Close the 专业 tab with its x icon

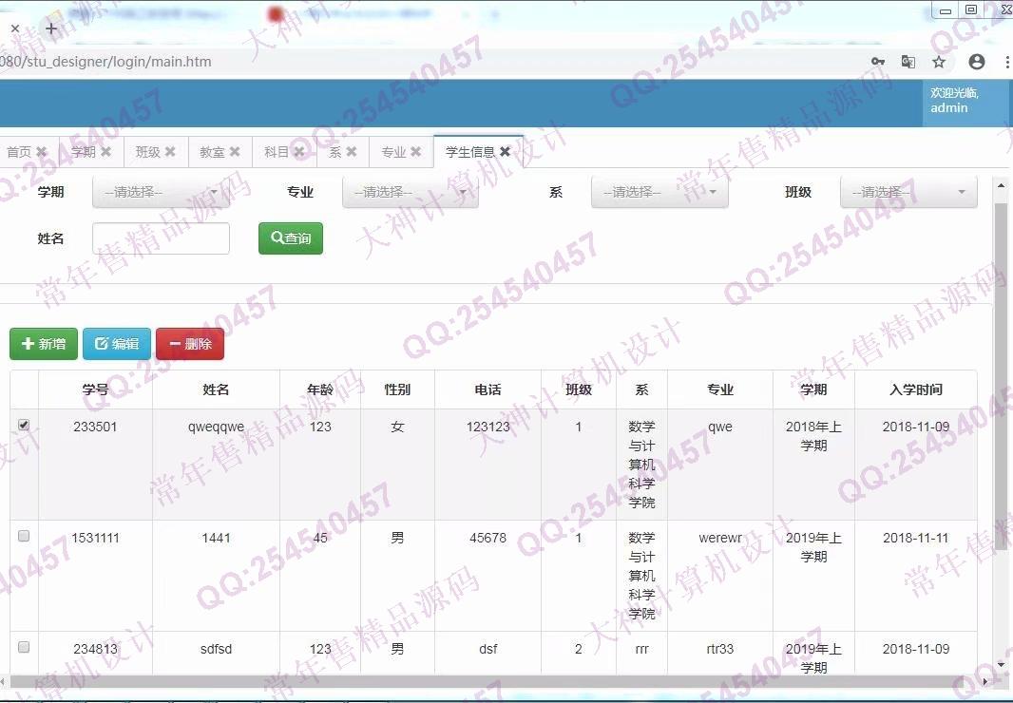tap(416, 151)
